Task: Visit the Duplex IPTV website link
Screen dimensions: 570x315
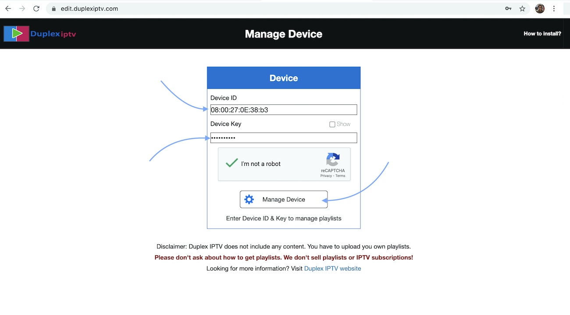Action: coord(332,268)
